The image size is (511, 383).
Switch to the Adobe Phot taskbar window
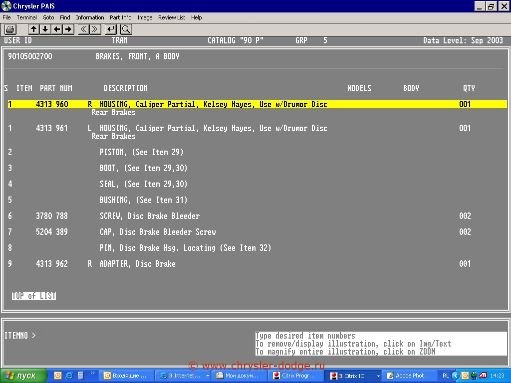coord(409,376)
